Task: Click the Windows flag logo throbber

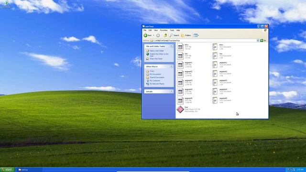Action: pos(265,31)
